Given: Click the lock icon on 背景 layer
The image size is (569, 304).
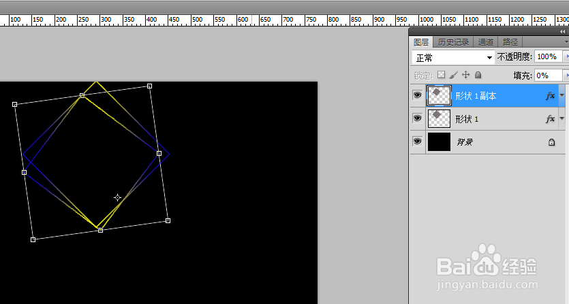Looking at the screenshot, I should [551, 142].
